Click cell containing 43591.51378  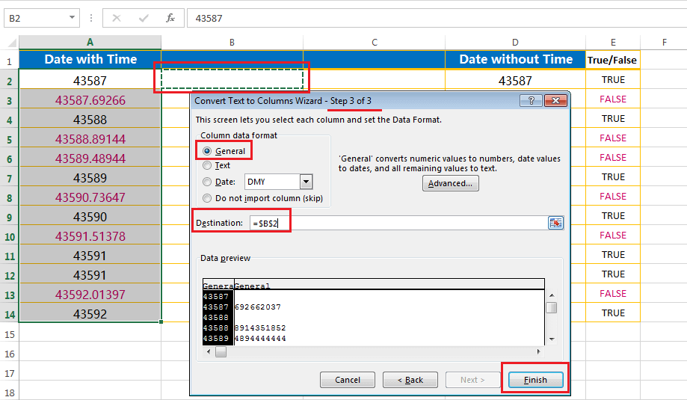click(90, 236)
